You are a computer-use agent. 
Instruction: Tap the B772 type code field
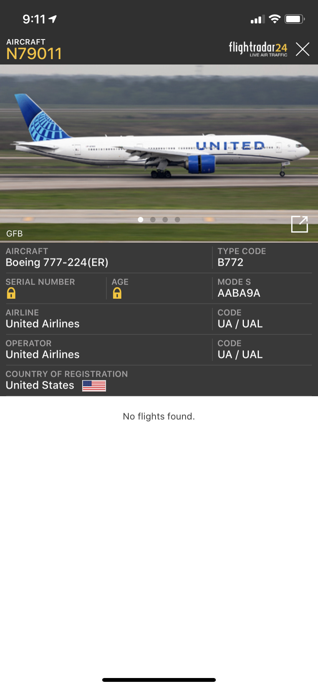tap(230, 262)
